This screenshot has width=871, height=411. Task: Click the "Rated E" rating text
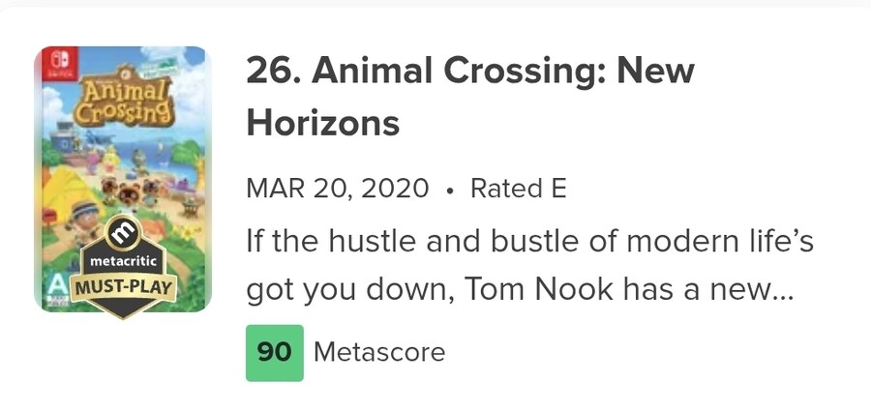[x=518, y=188]
